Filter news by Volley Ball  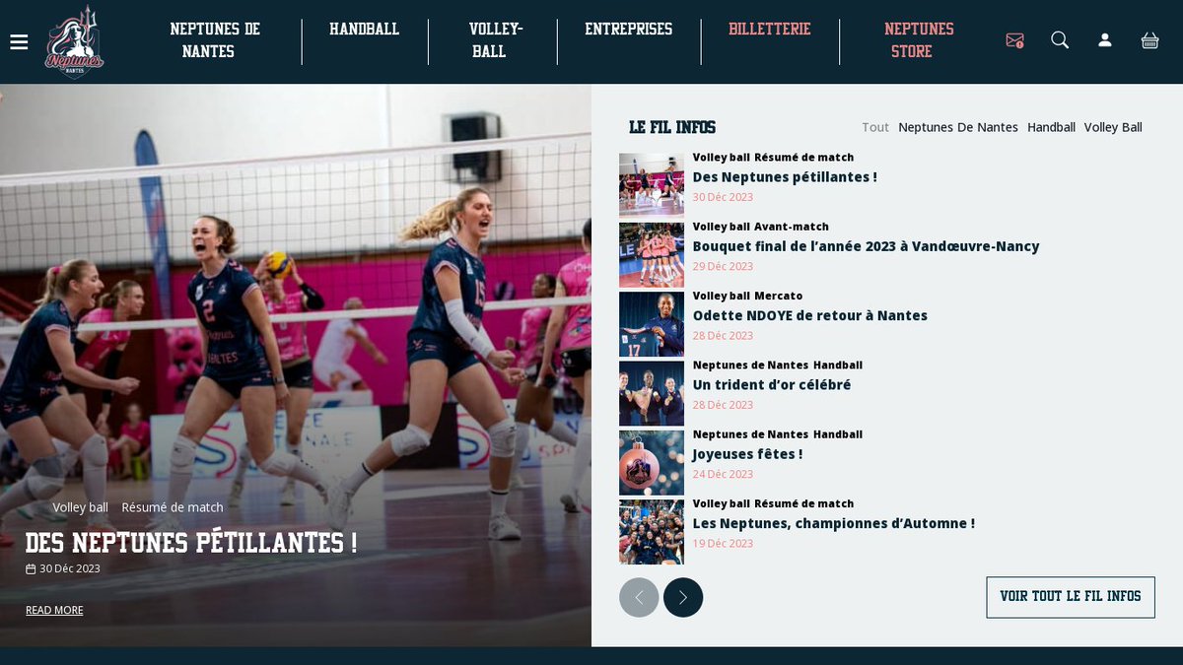pos(1113,127)
